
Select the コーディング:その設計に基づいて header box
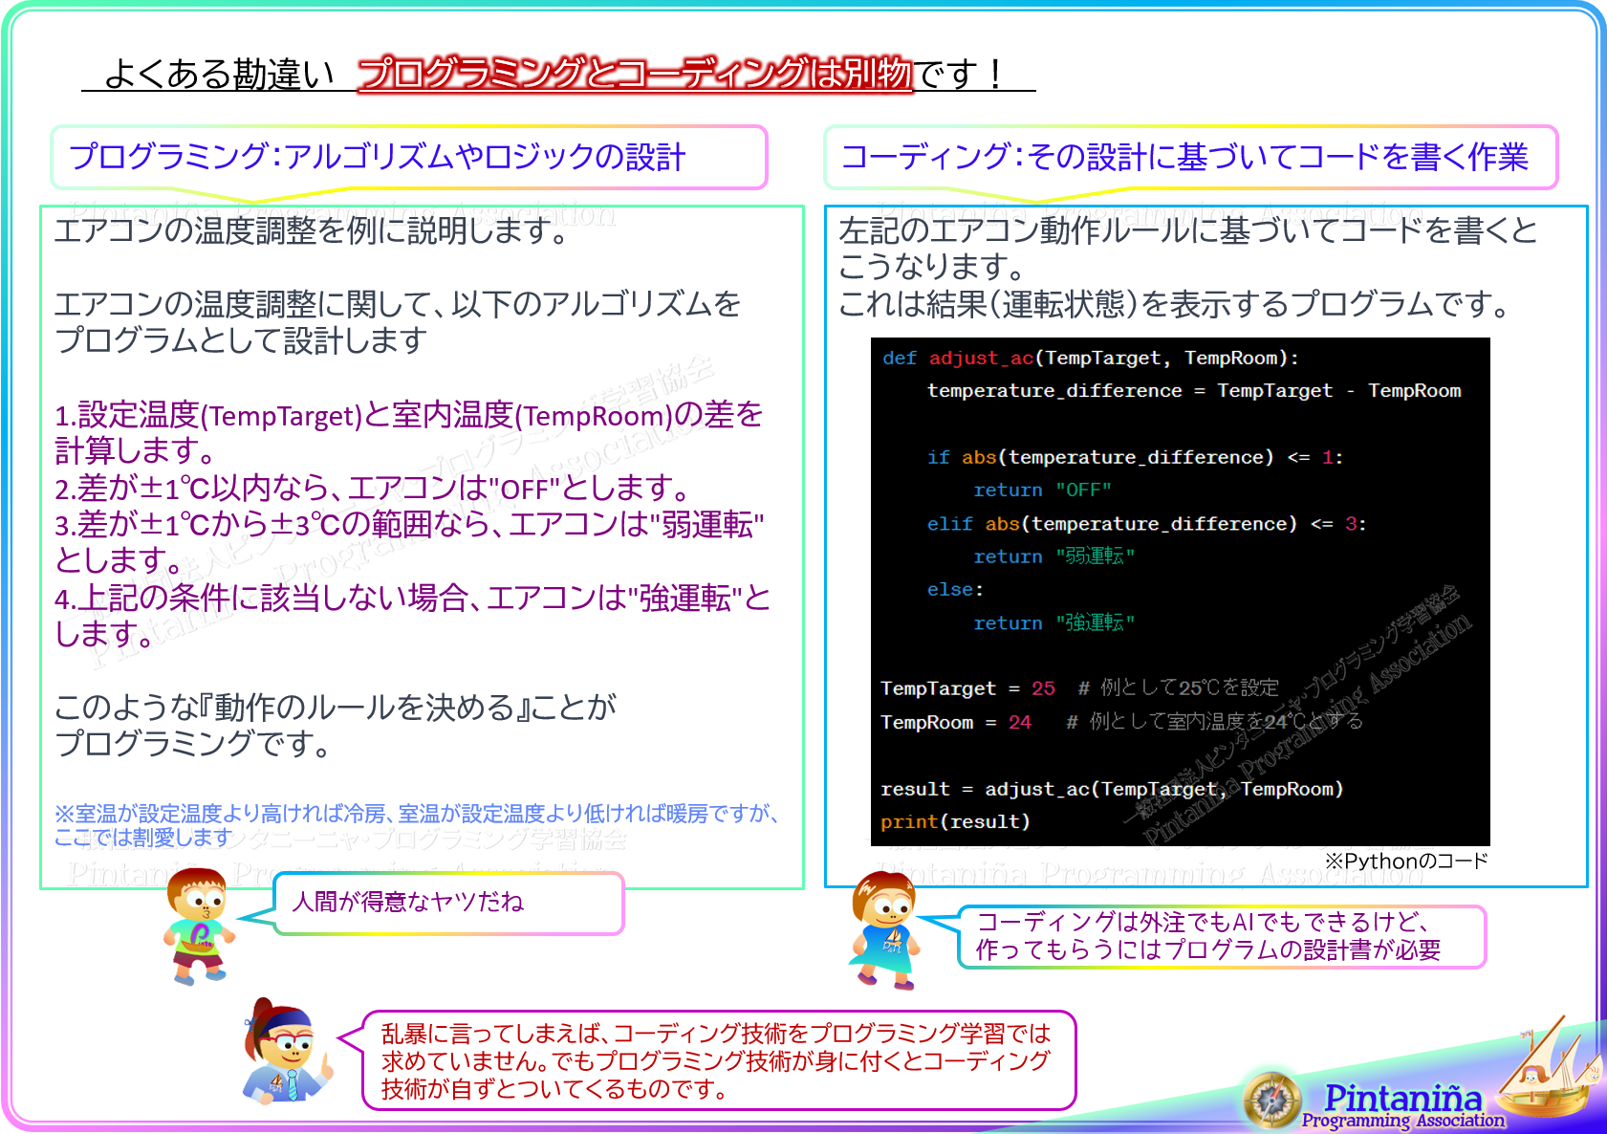tap(1190, 157)
